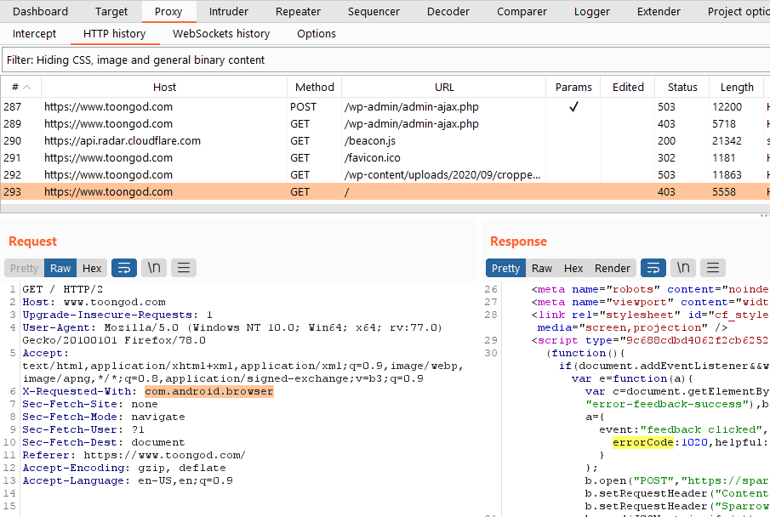Viewport: 770px width, 517px height.
Task: Switch to the Decoder tab
Action: [448, 11]
